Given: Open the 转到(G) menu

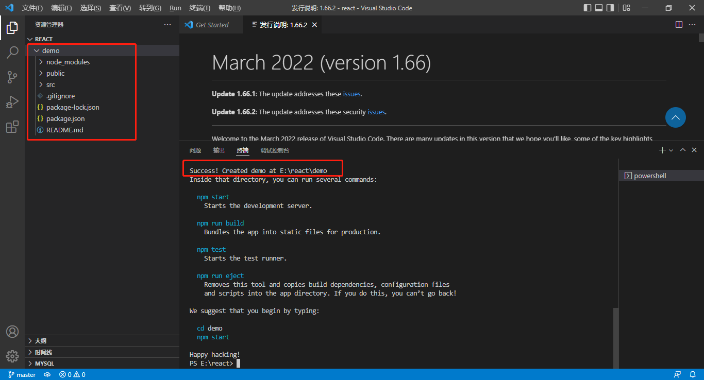Looking at the screenshot, I should click(x=150, y=8).
